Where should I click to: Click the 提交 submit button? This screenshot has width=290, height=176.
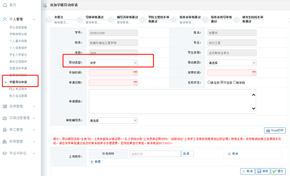pos(278,171)
